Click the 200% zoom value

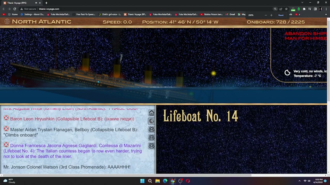tap(251, 15)
